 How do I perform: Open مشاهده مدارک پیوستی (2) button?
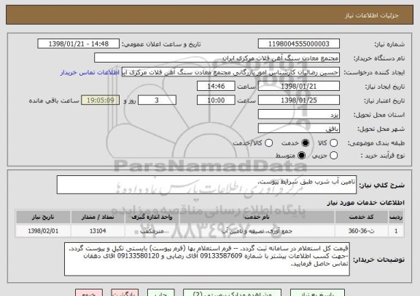[x=232, y=292]
